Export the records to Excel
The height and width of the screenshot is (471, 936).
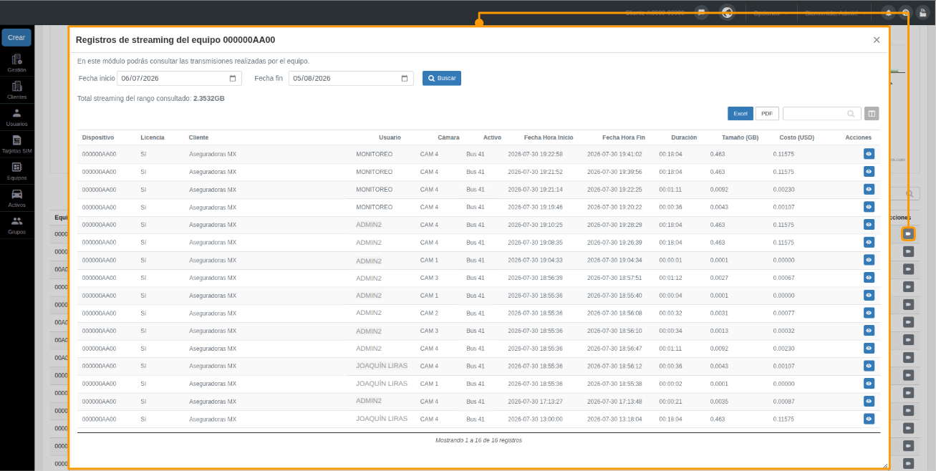pos(740,113)
